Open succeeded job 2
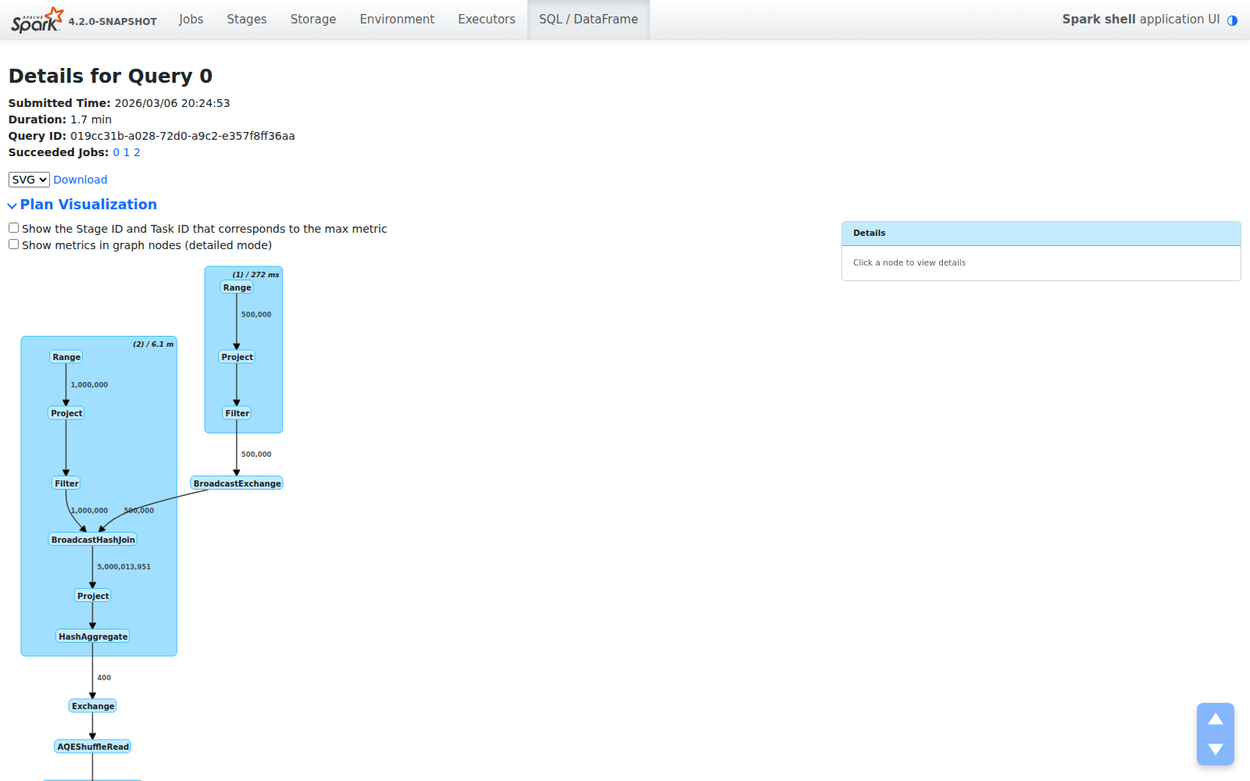Viewport: 1250px width, 781px height. [137, 152]
